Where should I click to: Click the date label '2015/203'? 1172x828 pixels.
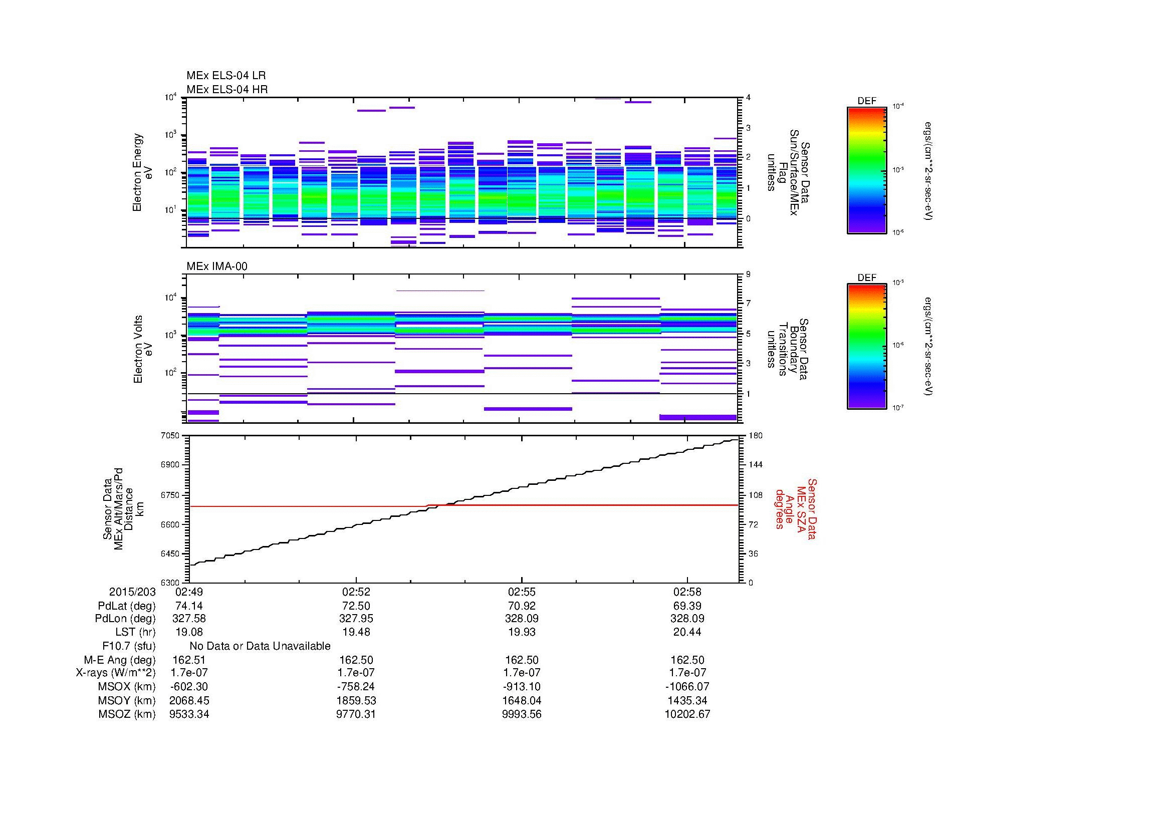click(x=132, y=592)
